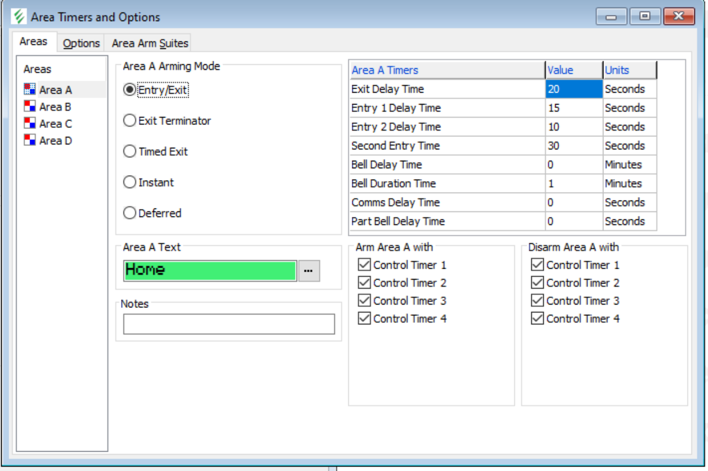Select the Exit Terminator arming mode
The image size is (708, 471).
(x=130, y=121)
